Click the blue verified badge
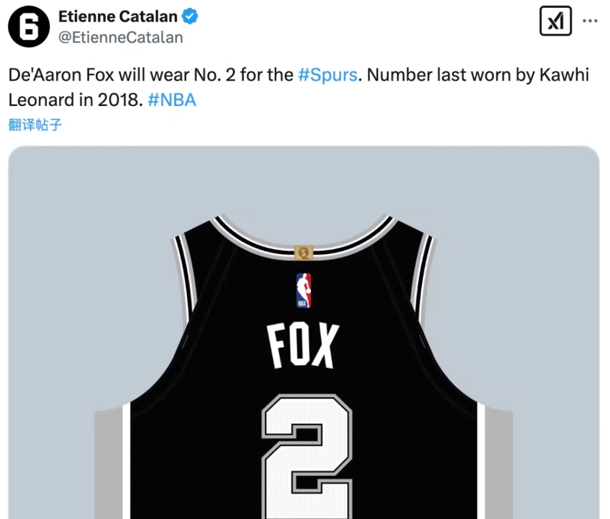This screenshot has height=519, width=610. click(x=190, y=17)
